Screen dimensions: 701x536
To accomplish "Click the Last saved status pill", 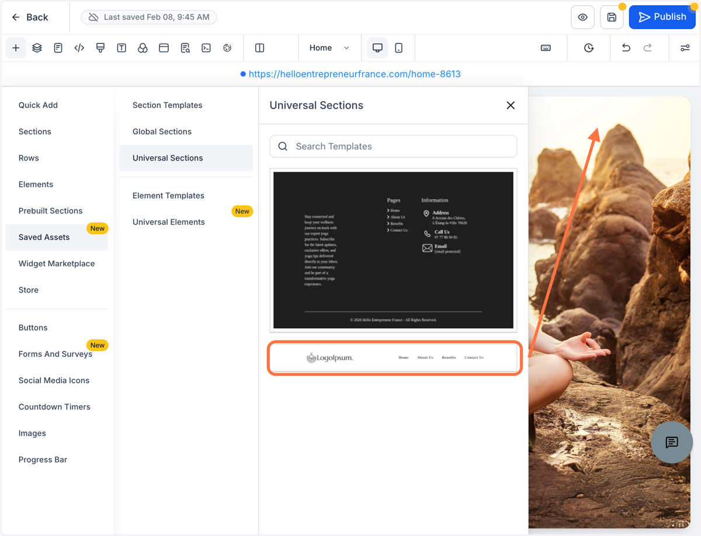I will (x=149, y=18).
